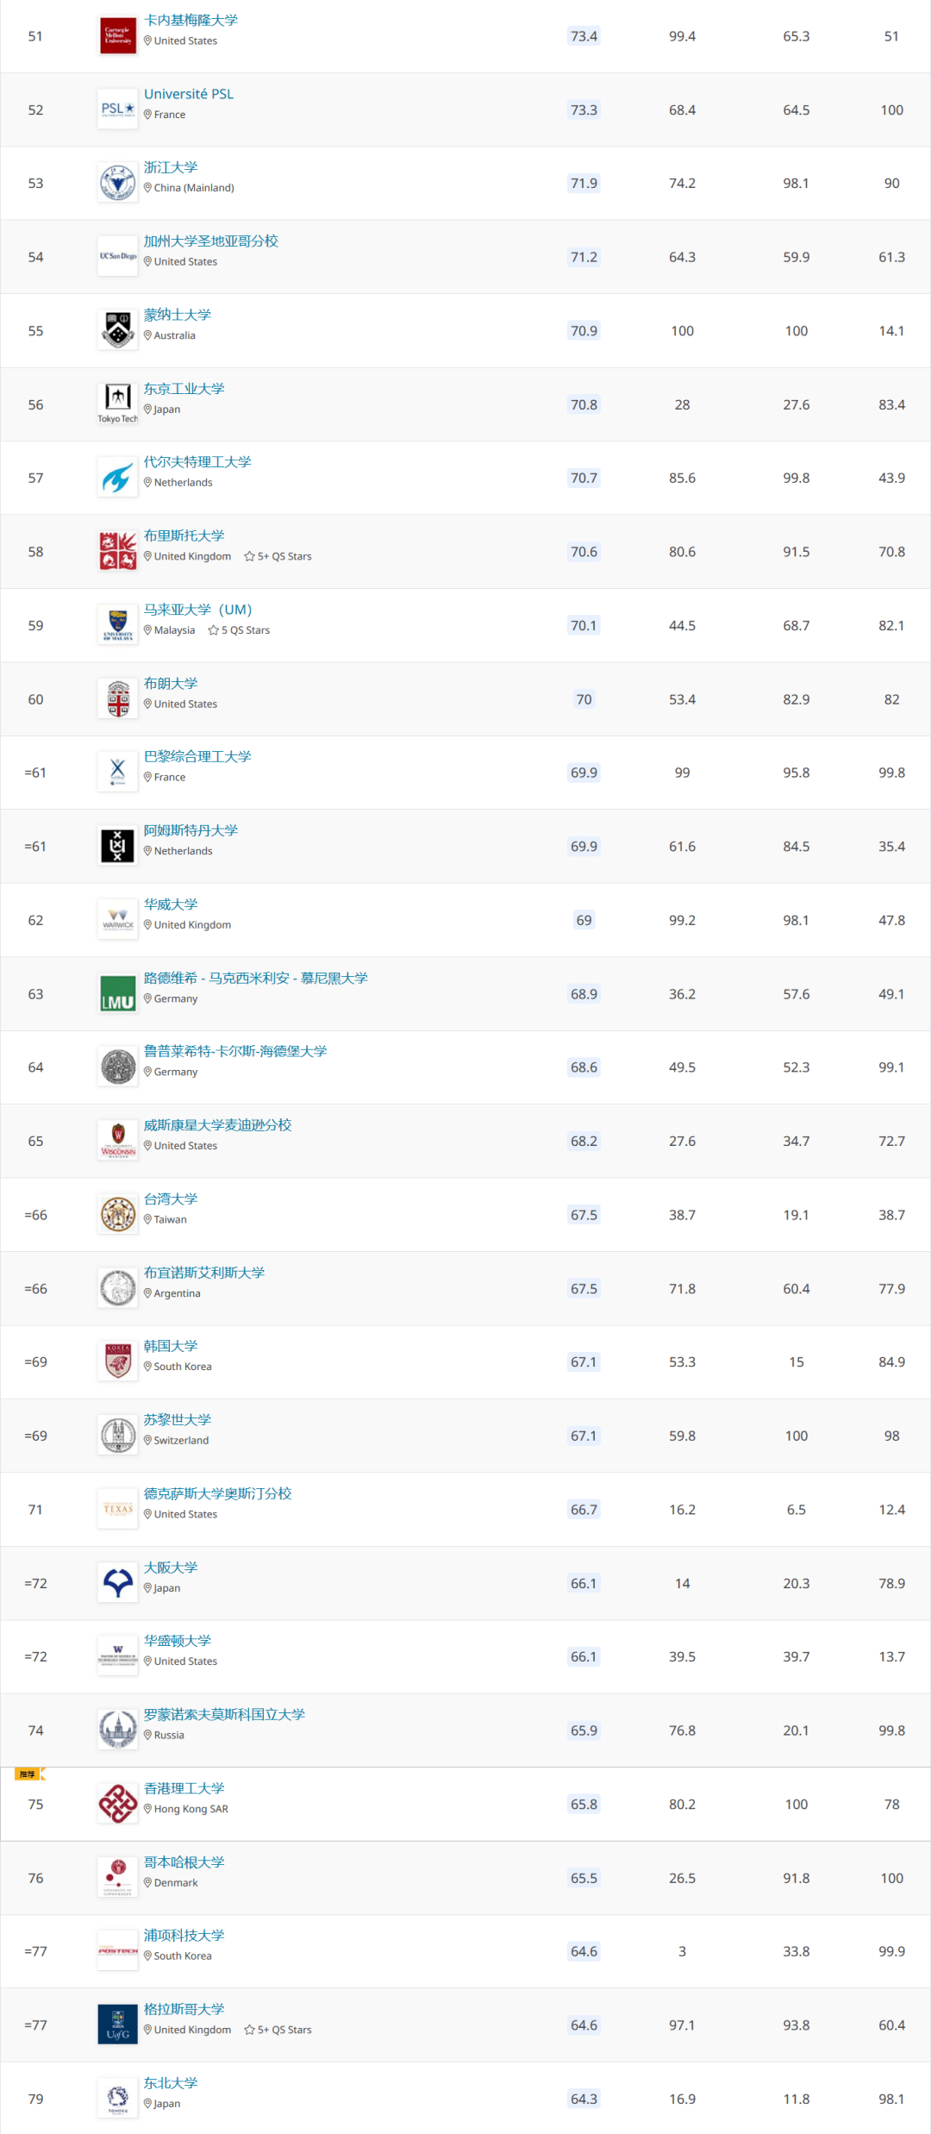
Task: Open the 蒙纳士大学 link
Action: 178,315
